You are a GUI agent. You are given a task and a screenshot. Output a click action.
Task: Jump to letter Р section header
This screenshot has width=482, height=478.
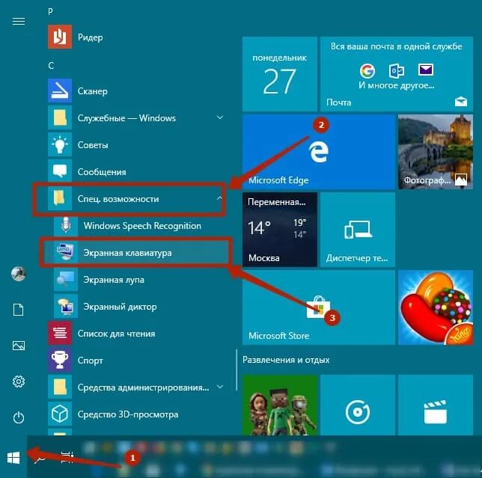(x=51, y=12)
